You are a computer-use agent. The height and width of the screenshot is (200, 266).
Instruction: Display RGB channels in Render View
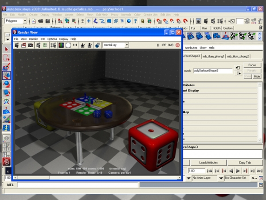point(61,45)
